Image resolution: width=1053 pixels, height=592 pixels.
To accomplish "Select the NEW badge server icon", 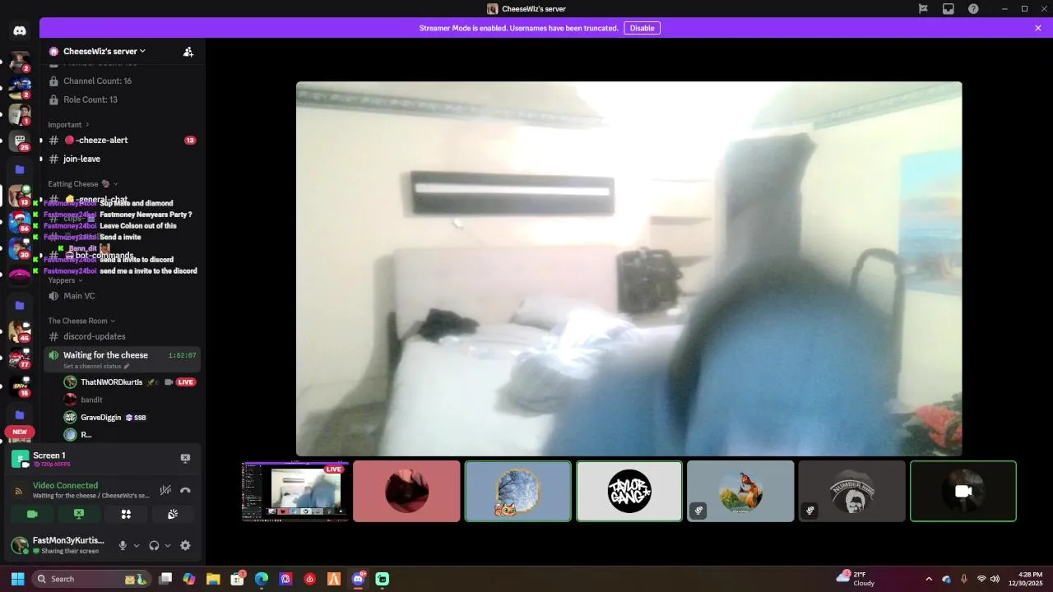I will pyautogui.click(x=20, y=433).
